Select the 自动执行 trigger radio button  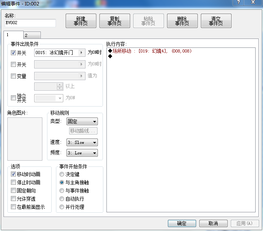tap(62, 199)
